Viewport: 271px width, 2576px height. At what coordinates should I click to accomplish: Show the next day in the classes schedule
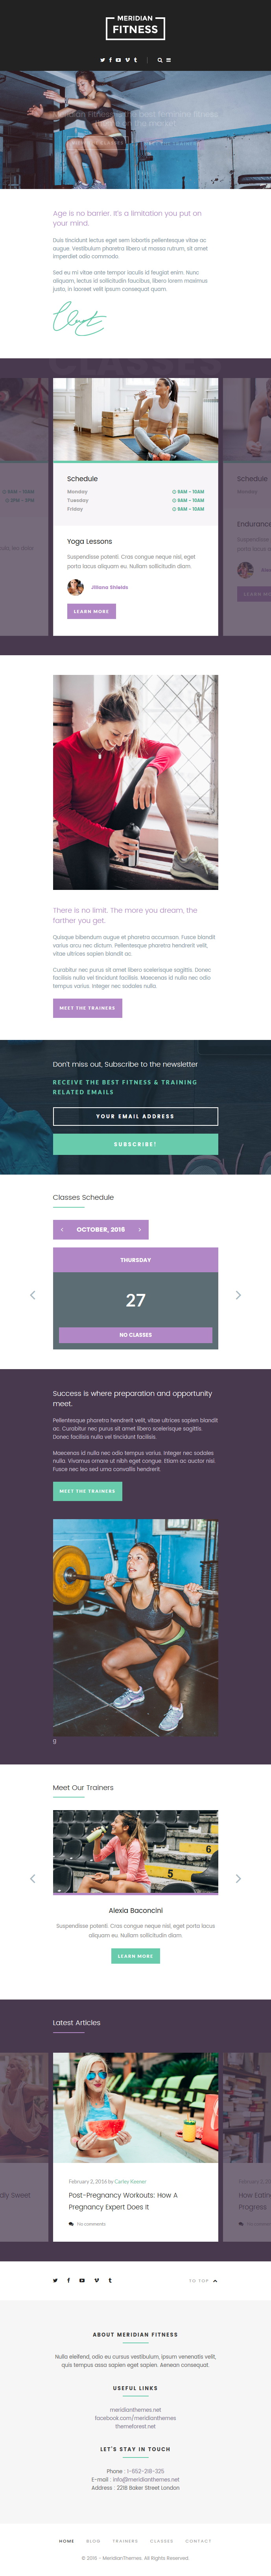(x=238, y=1295)
